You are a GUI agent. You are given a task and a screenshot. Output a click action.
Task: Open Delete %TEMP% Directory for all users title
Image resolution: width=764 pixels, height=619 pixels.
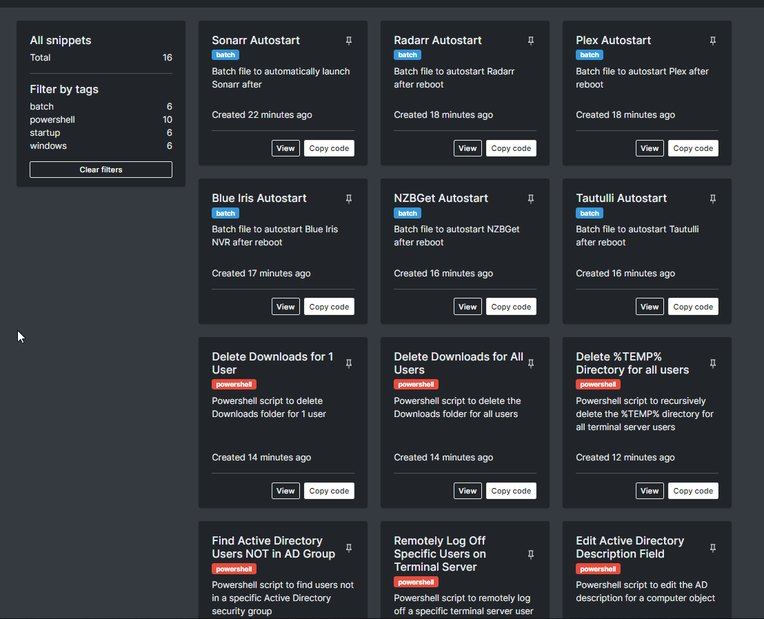[x=632, y=363]
